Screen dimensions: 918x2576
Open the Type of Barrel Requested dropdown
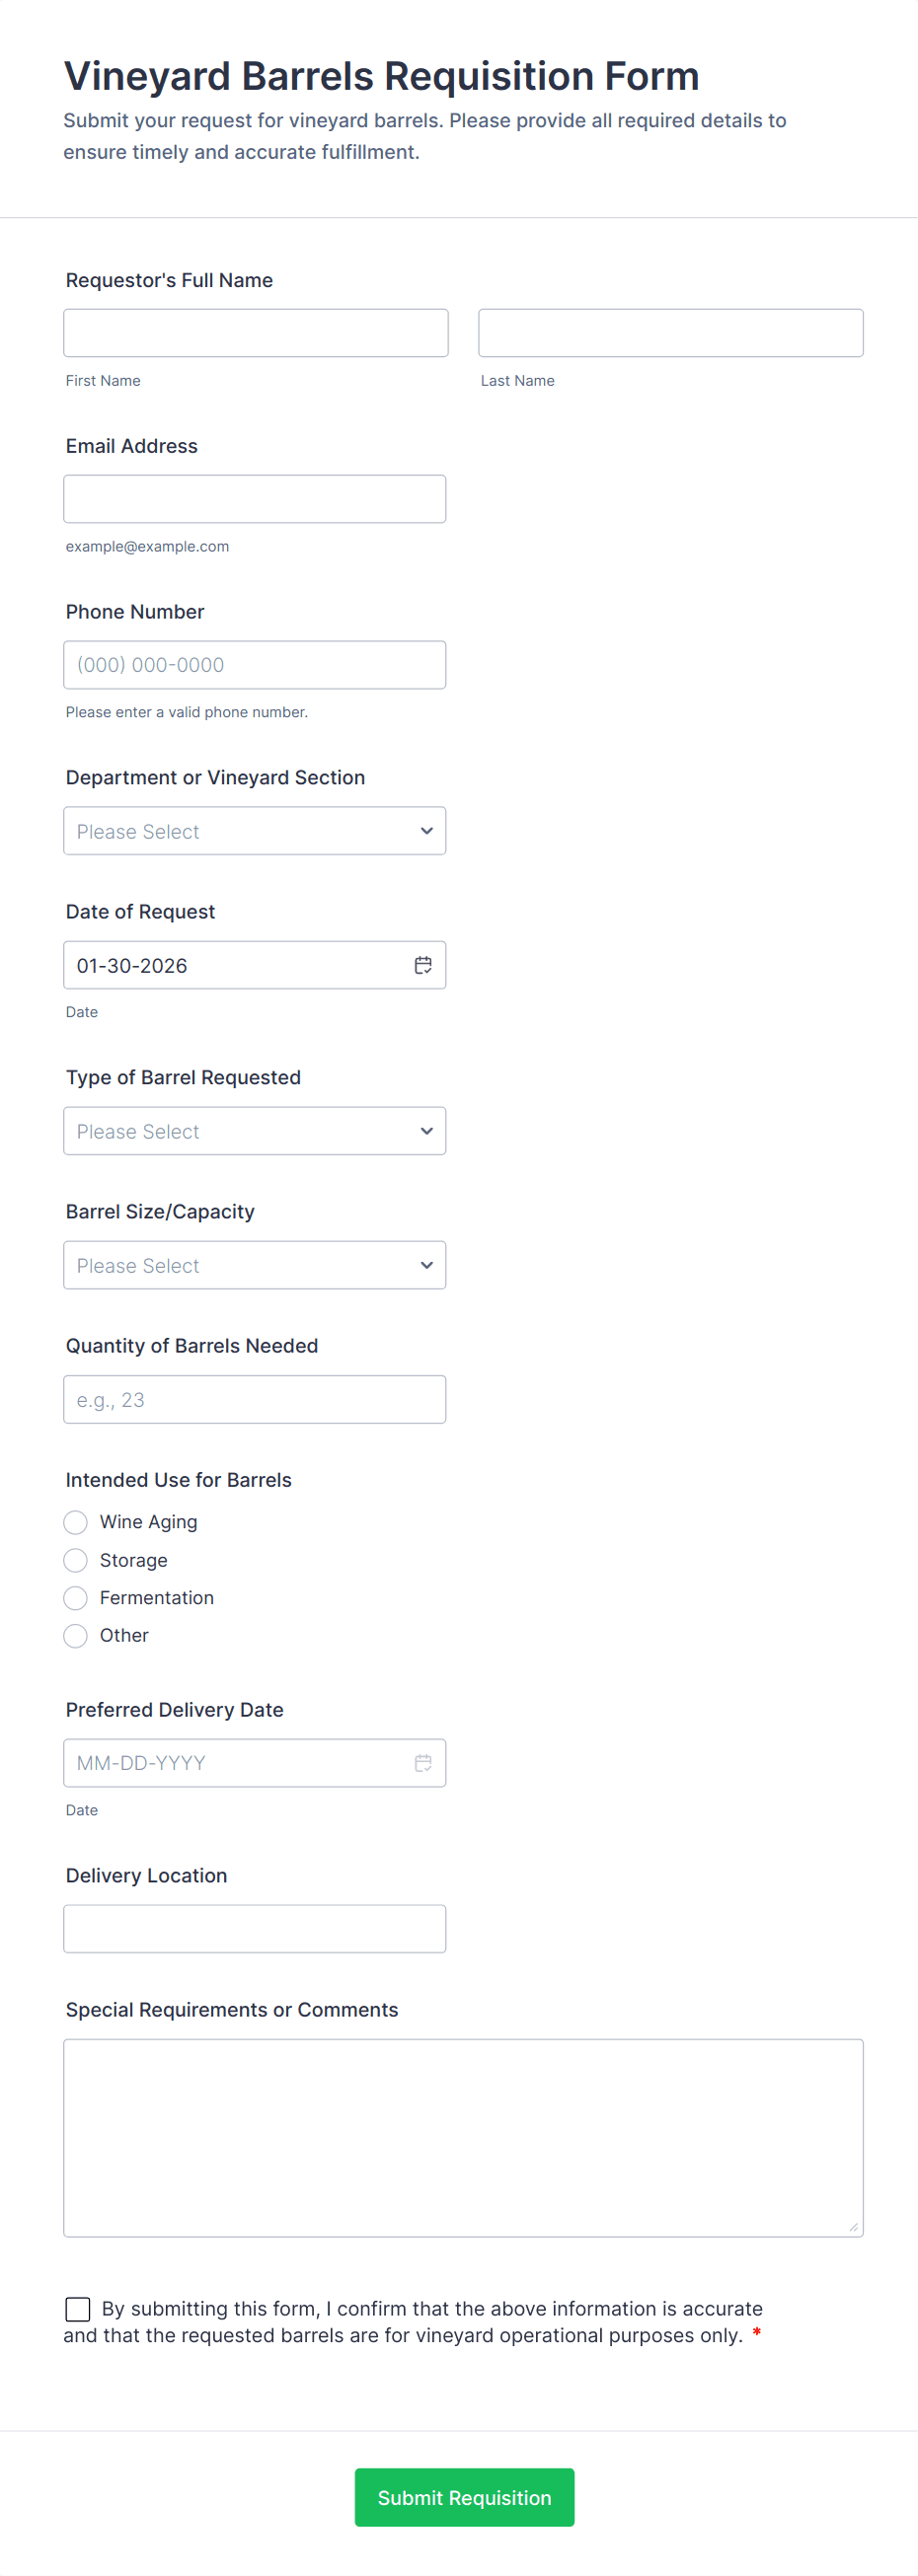pyautogui.click(x=254, y=1131)
